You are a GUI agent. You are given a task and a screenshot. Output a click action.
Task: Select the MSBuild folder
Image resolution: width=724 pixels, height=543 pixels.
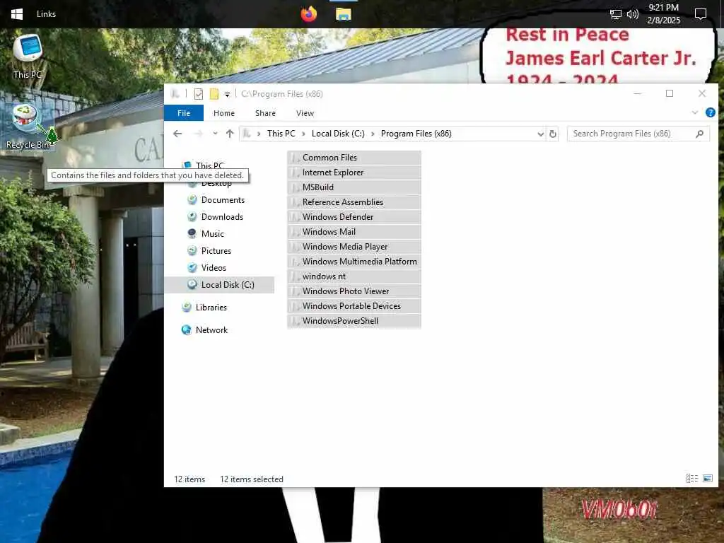354,187
